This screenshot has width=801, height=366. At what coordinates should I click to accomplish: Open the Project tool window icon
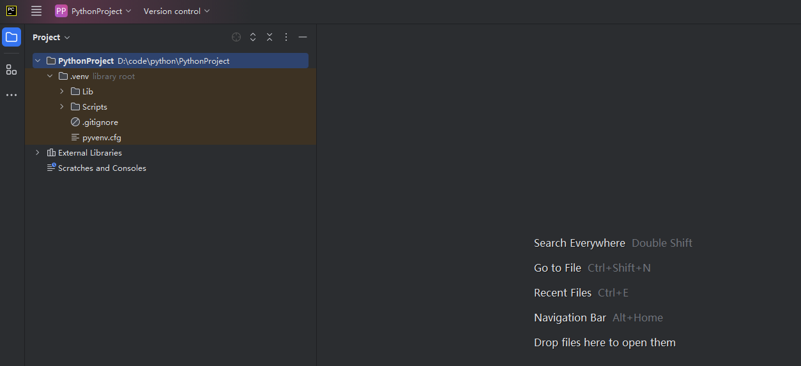pos(11,37)
